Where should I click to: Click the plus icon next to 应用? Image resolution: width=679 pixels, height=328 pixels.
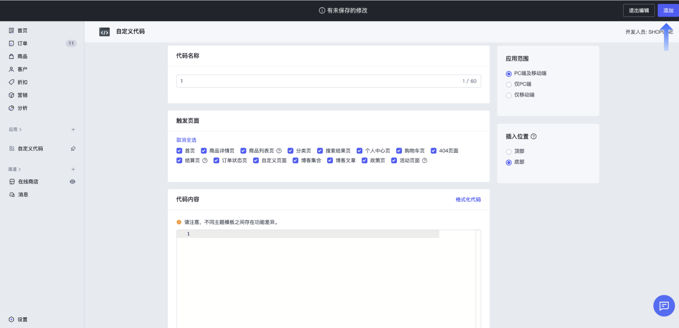pyautogui.click(x=73, y=129)
